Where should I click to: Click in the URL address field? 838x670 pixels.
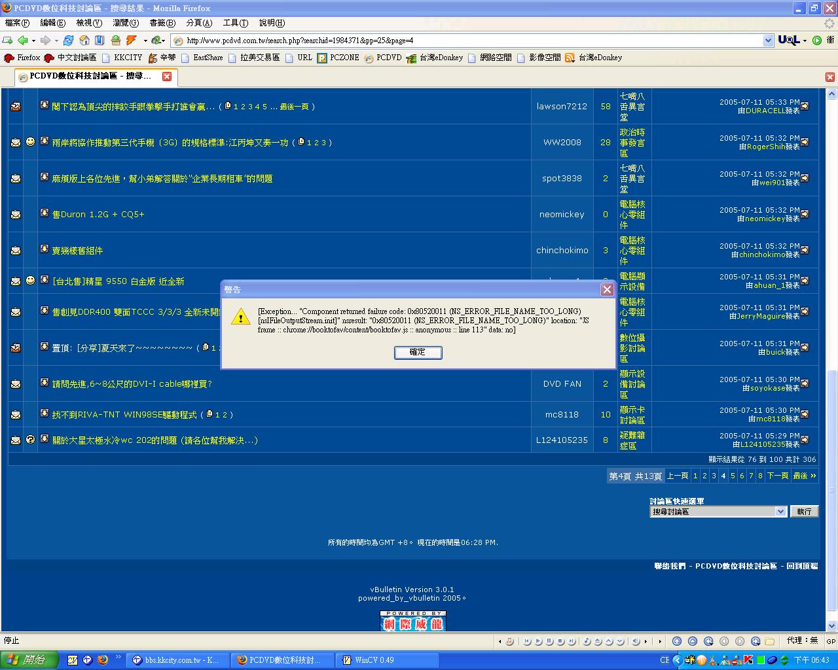pos(458,41)
